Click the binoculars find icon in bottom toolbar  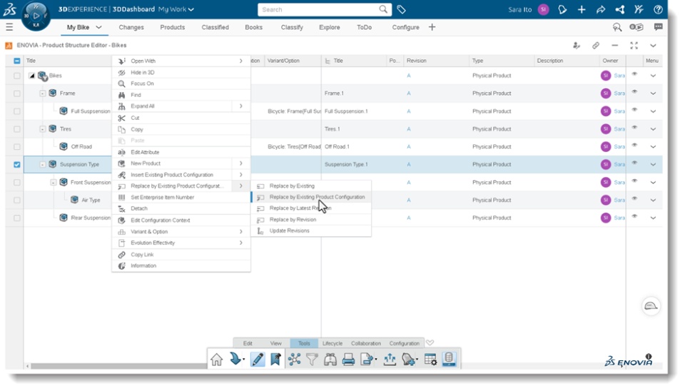point(330,359)
